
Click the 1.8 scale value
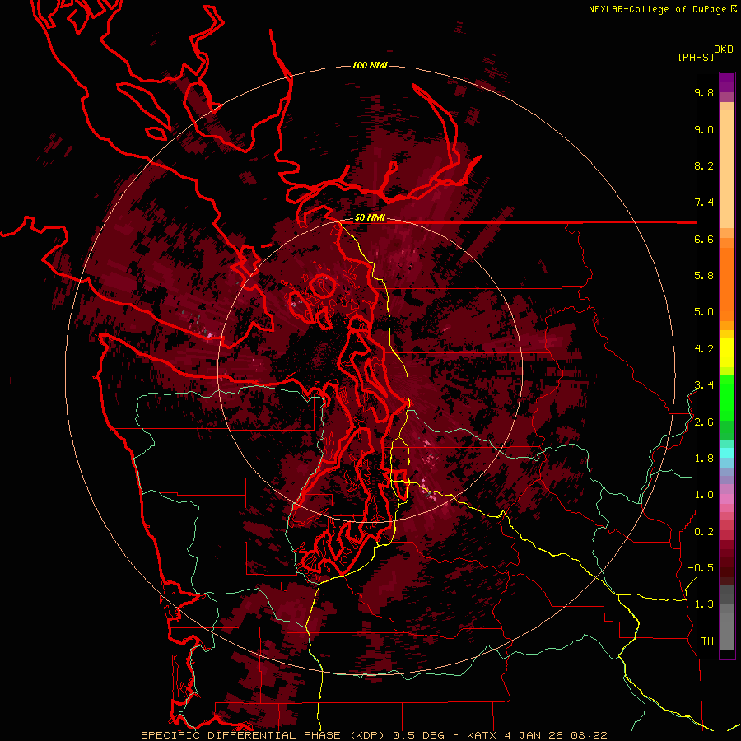(x=704, y=459)
